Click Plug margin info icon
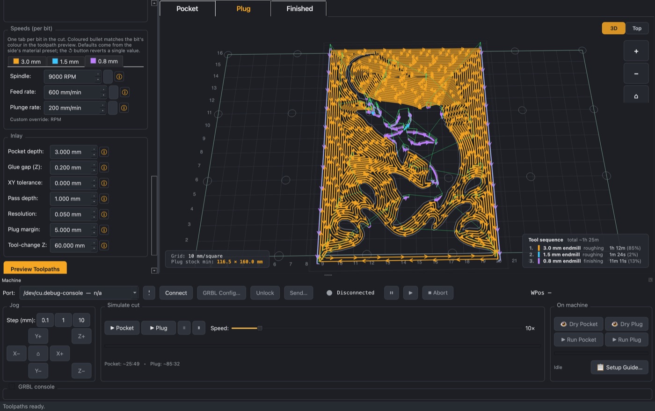This screenshot has width=655, height=411. (104, 230)
